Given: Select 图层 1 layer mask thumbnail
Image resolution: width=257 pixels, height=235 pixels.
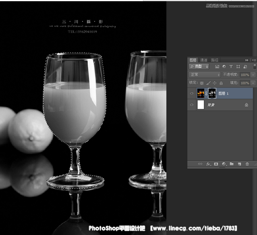Looking at the screenshot, I should [x=212, y=93].
